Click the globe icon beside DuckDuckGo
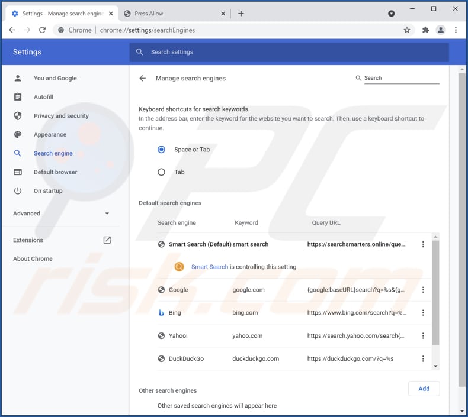This screenshot has width=468, height=417. [x=161, y=358]
